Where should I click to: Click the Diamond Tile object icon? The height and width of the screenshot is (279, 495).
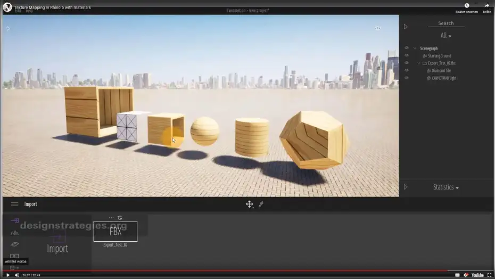428,71
